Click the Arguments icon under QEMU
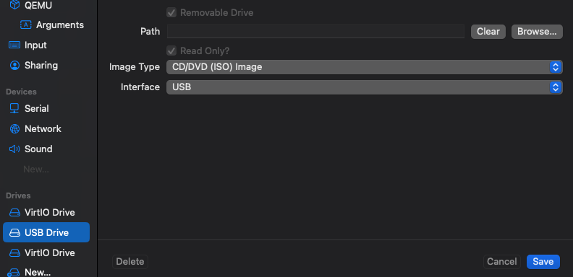The image size is (573, 277). point(25,25)
